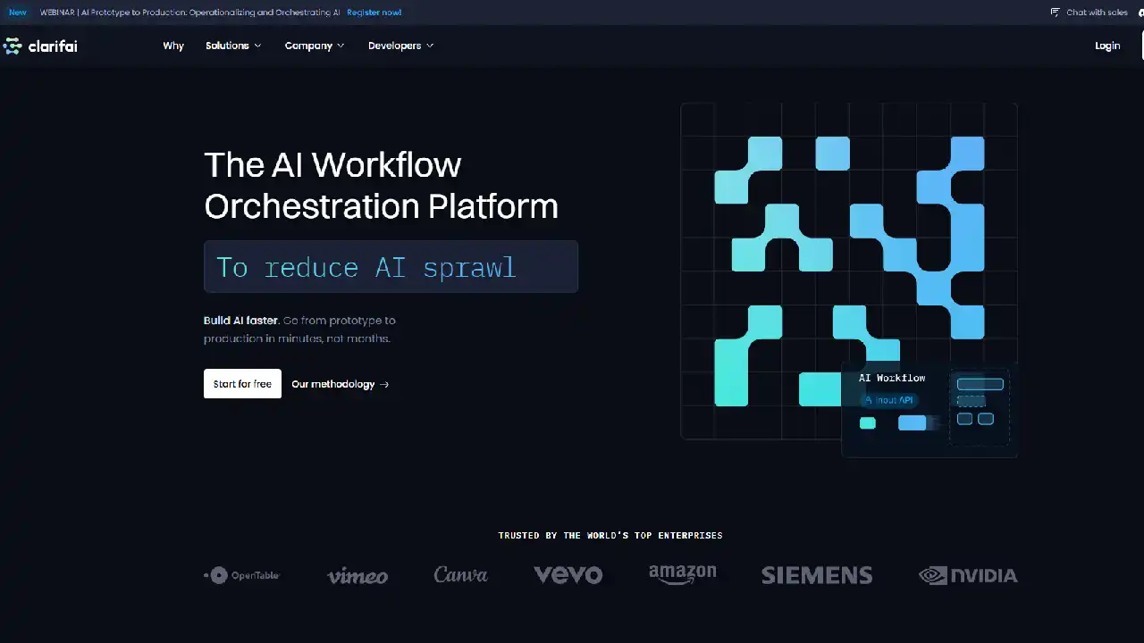The image size is (1144, 643).
Task: Click the Siemens logo
Action: [817, 575]
